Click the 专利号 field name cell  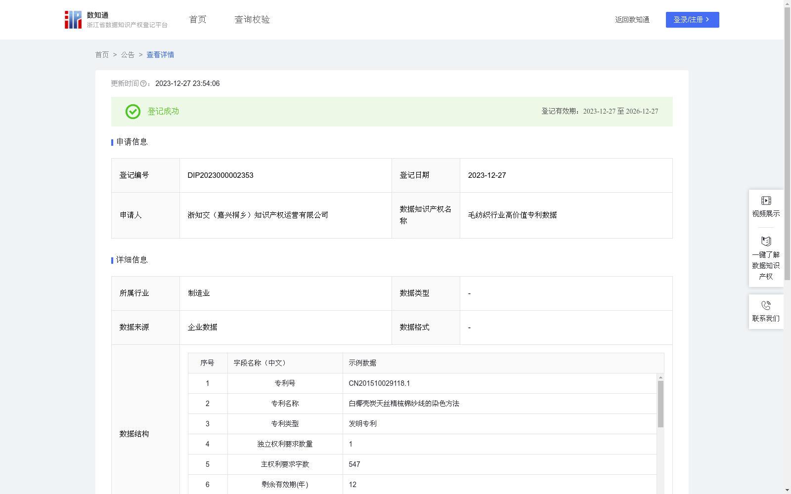click(x=285, y=383)
